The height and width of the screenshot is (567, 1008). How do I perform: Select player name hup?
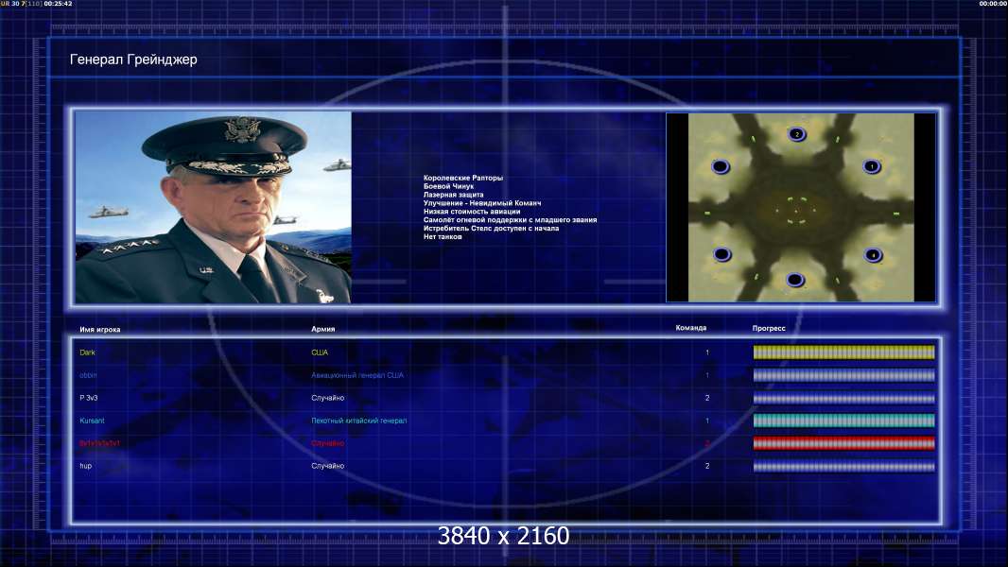coord(85,466)
